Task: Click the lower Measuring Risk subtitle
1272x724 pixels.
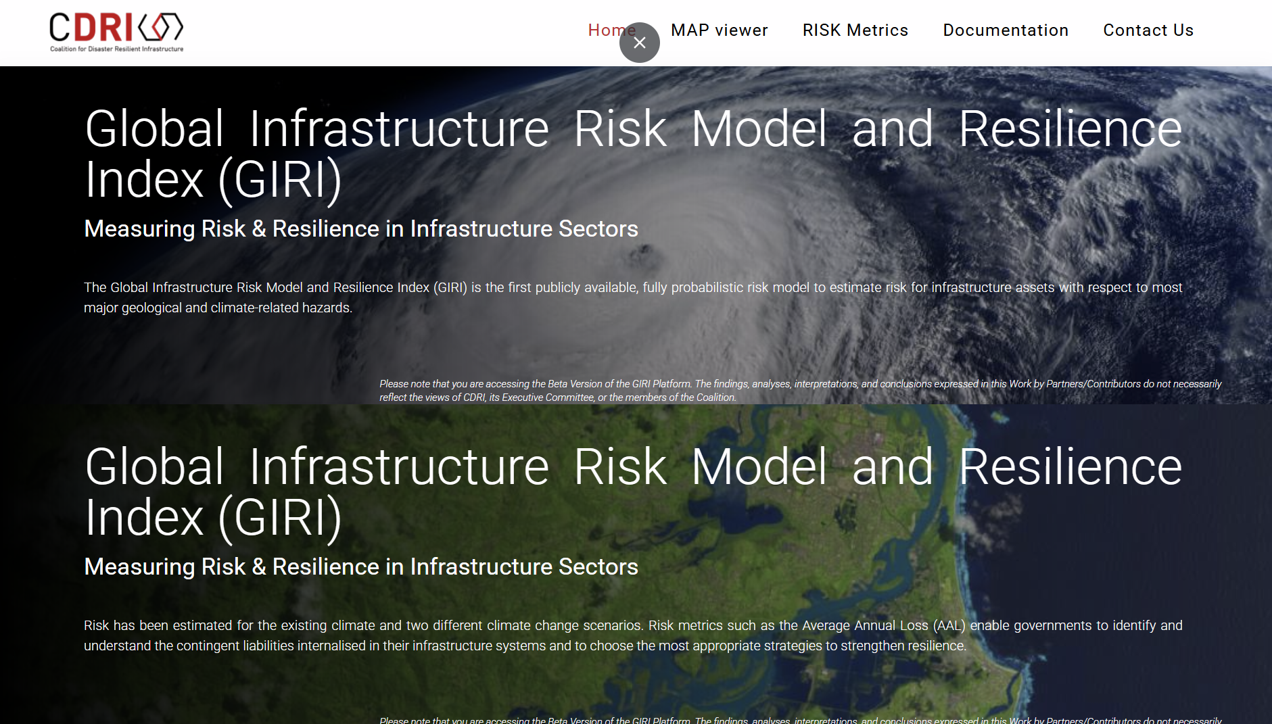Action: [x=360, y=566]
